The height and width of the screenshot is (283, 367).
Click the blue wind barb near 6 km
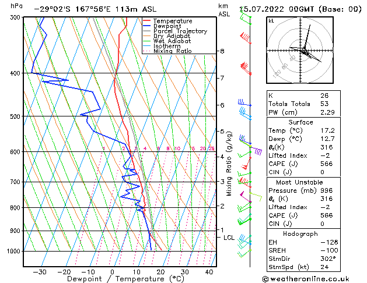[244, 102]
